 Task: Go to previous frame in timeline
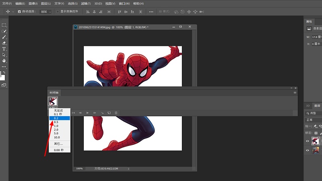click(80, 113)
